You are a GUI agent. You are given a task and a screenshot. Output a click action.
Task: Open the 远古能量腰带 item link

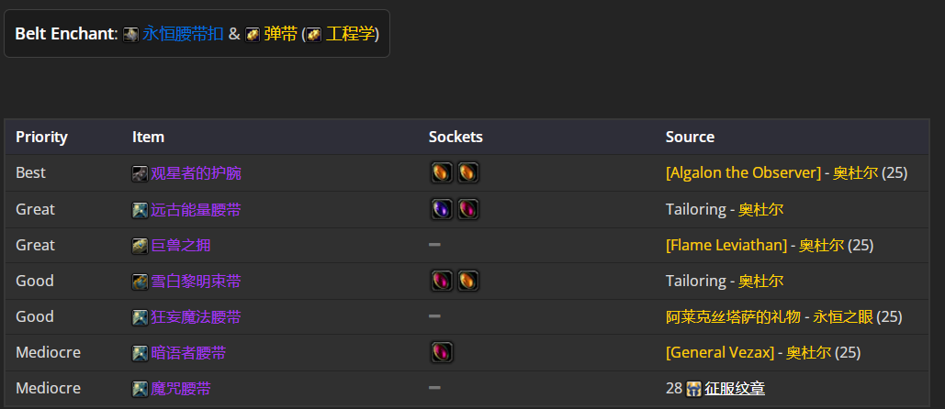[196, 209]
